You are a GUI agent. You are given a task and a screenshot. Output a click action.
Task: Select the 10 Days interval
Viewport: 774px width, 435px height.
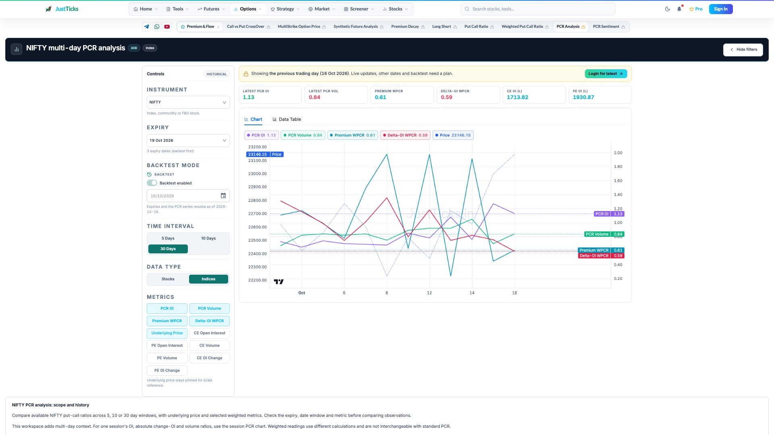(208, 238)
